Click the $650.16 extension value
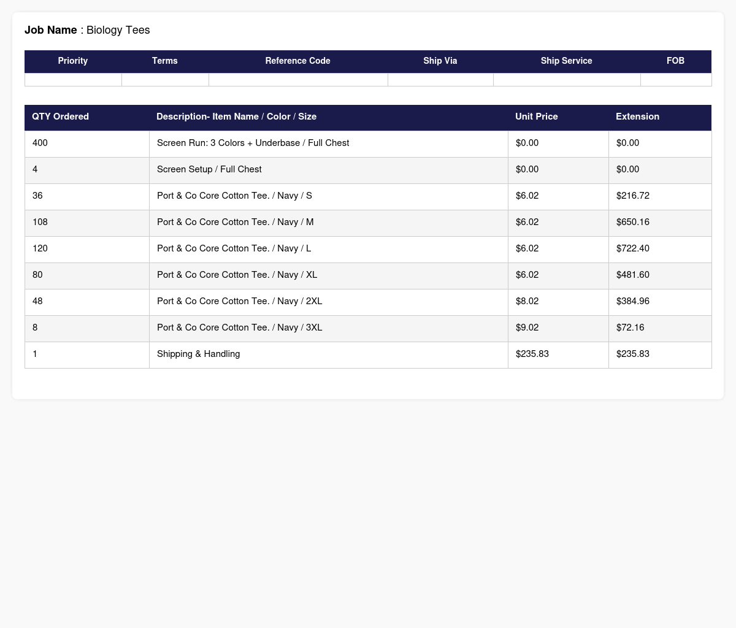 [633, 222]
